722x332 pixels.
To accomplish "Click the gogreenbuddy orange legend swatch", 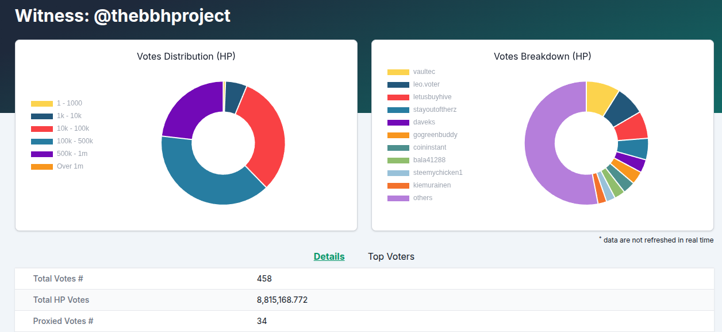I will [398, 135].
